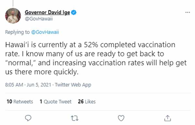Click the tweet body text about vaccination
195x125 pixels.
click(96, 58)
